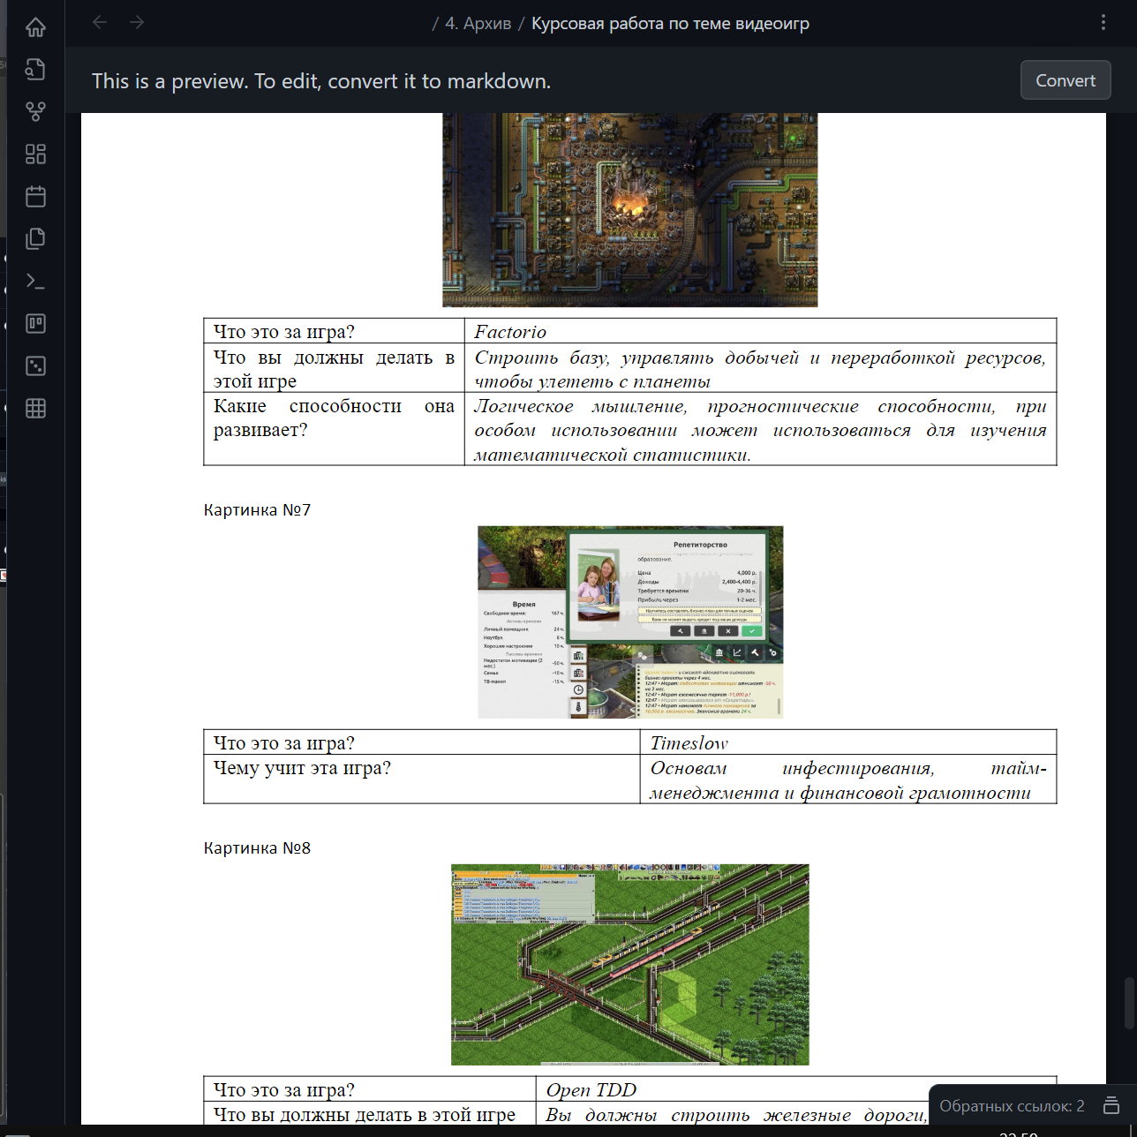Click the table grid icon in ribbon

tap(35, 409)
